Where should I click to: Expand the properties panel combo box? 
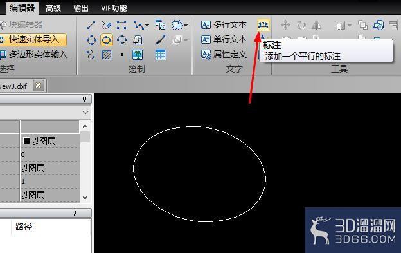pyautogui.click(x=85, y=112)
